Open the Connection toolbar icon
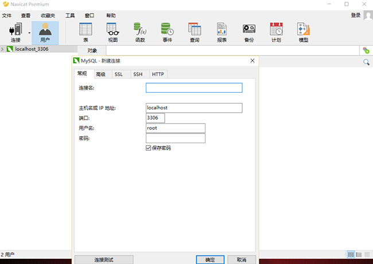Image resolution: width=373 pixels, height=264 pixels. [x=15, y=33]
